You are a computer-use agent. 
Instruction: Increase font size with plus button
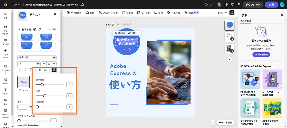[54, 64]
